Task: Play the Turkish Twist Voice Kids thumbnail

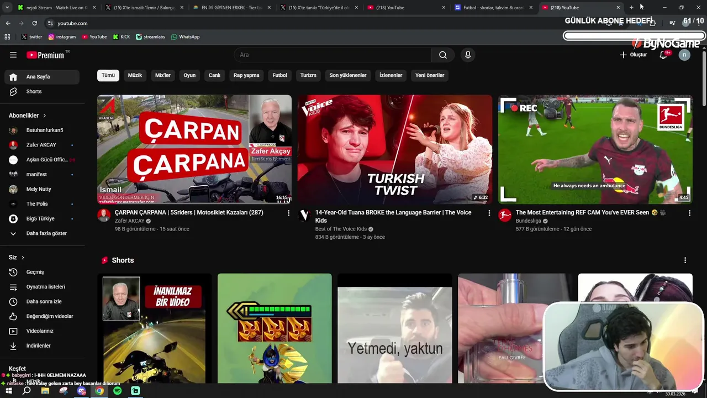Action: [395, 149]
